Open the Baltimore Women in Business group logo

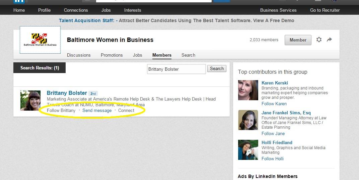[x=40, y=40]
